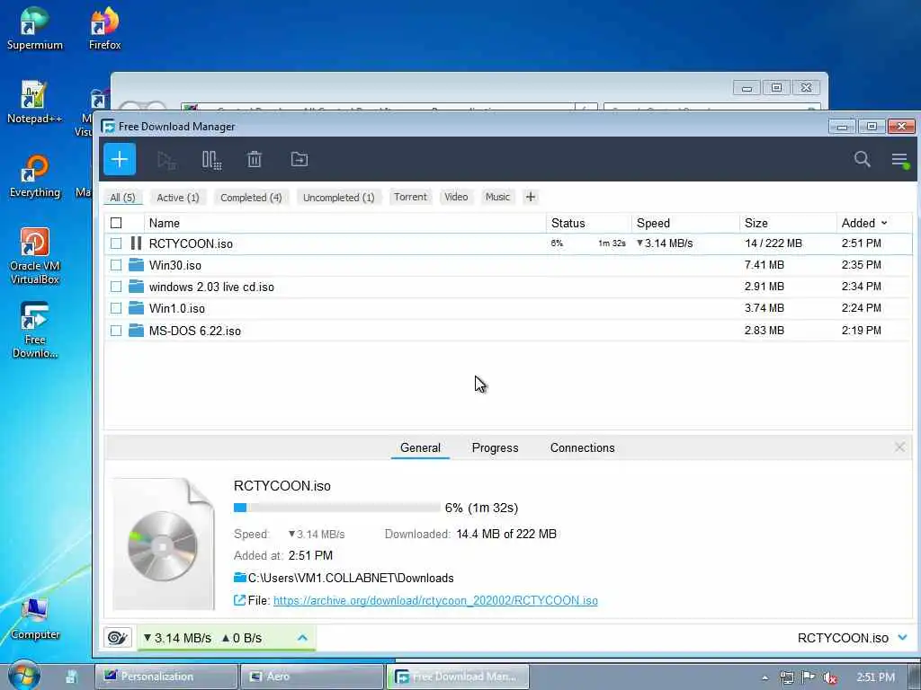Tick the checkbox for RCTYCOON.iso
This screenshot has width=921, height=690.
(x=116, y=243)
